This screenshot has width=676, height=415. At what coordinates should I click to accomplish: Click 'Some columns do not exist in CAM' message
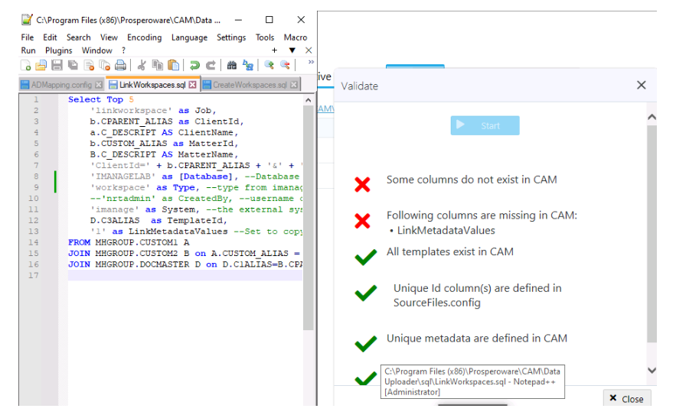click(x=472, y=180)
